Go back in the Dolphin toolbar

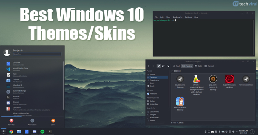click(149, 66)
